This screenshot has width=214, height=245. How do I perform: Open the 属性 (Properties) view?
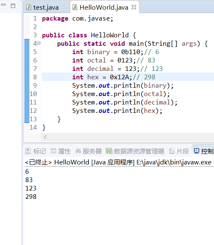coord(61,151)
